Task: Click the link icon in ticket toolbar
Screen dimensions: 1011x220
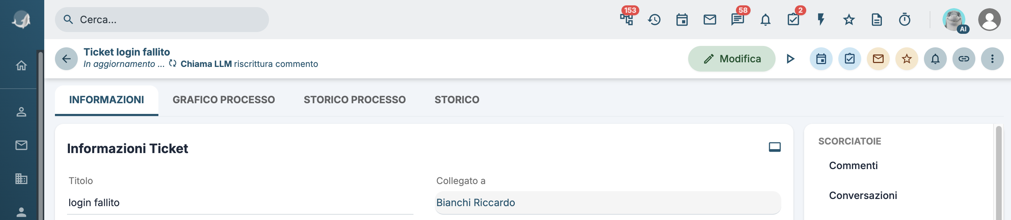Action: 964,59
